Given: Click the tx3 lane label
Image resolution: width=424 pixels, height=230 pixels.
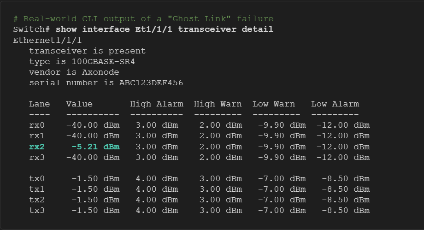Looking at the screenshot, I should (37, 210).
